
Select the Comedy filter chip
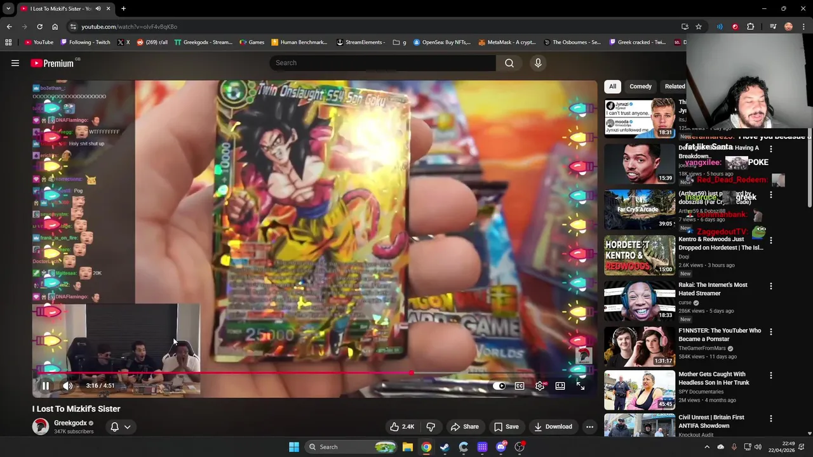pyautogui.click(x=640, y=86)
